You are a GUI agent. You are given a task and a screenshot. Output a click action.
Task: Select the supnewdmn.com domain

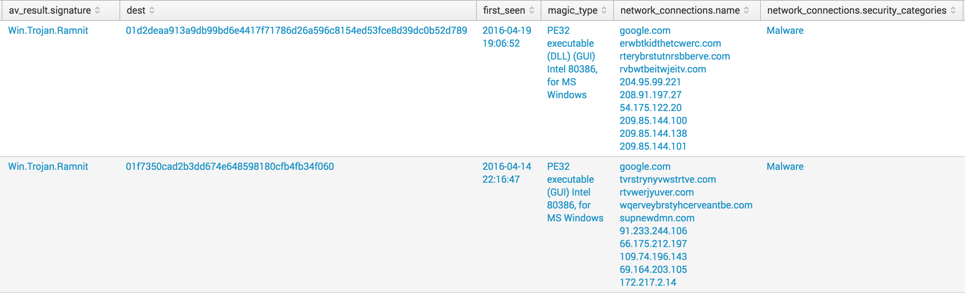click(x=657, y=218)
